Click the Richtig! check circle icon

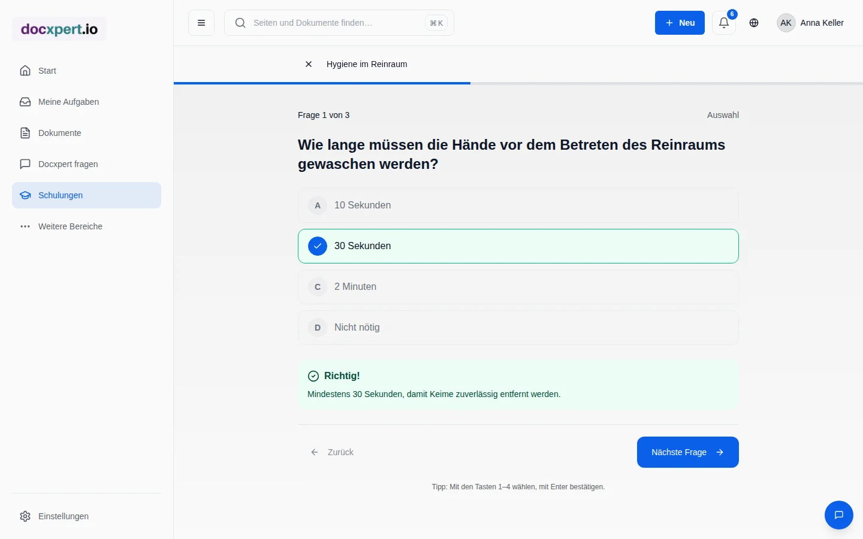(313, 376)
